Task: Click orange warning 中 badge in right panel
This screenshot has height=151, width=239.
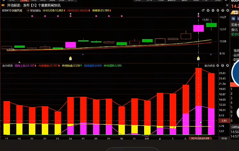Action: pyautogui.click(x=235, y=12)
